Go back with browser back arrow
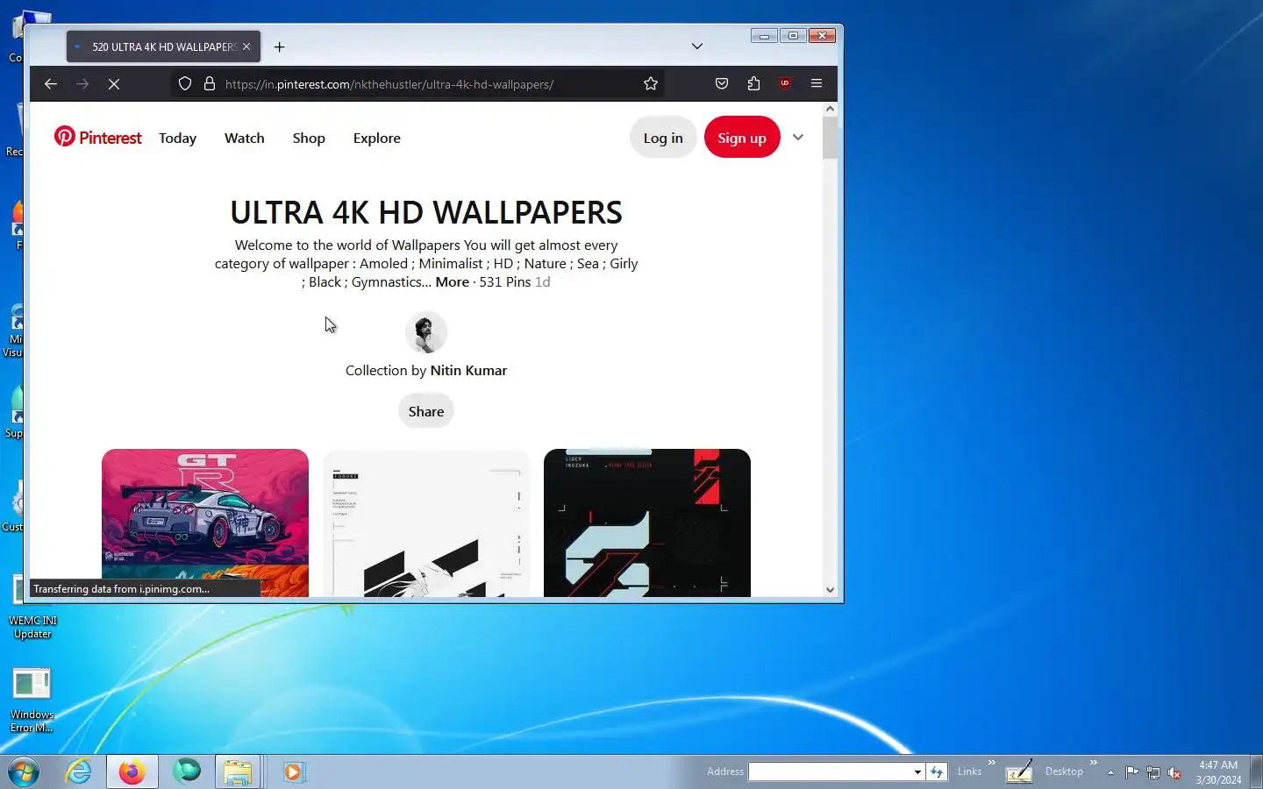Image resolution: width=1263 pixels, height=789 pixels. 51,84
